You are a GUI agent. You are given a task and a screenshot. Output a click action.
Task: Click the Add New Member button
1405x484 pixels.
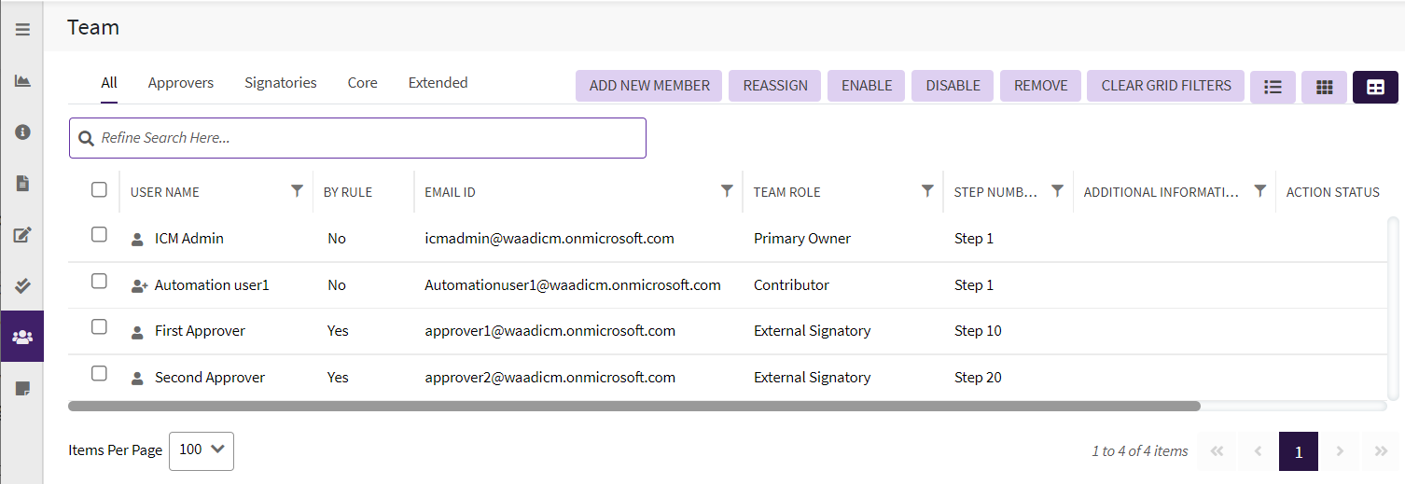(649, 86)
